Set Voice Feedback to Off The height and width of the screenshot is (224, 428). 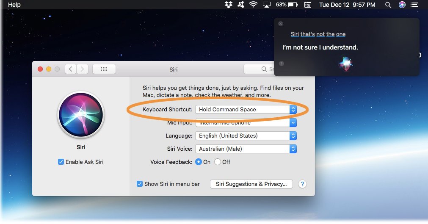point(218,162)
